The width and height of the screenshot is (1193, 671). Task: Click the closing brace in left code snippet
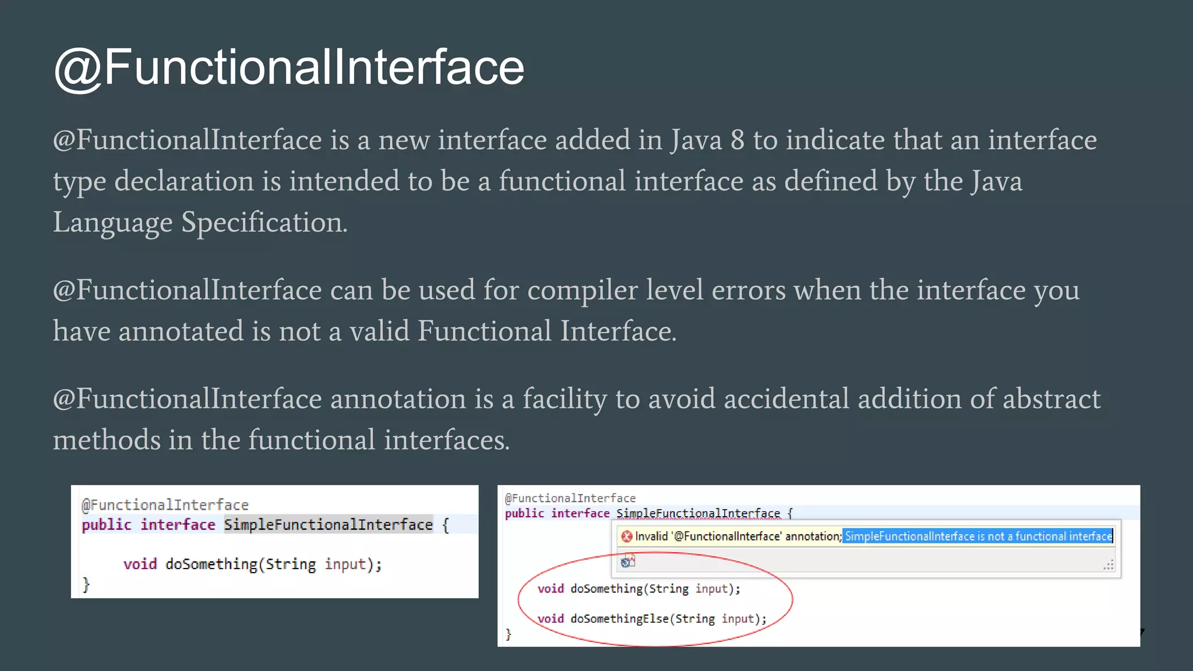coord(86,584)
